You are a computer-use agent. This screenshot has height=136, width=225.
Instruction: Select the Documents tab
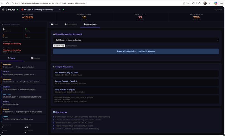[x=90, y=24]
